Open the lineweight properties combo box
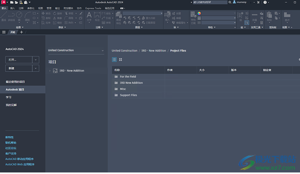The height and width of the screenshot is (174, 300). click(219, 18)
